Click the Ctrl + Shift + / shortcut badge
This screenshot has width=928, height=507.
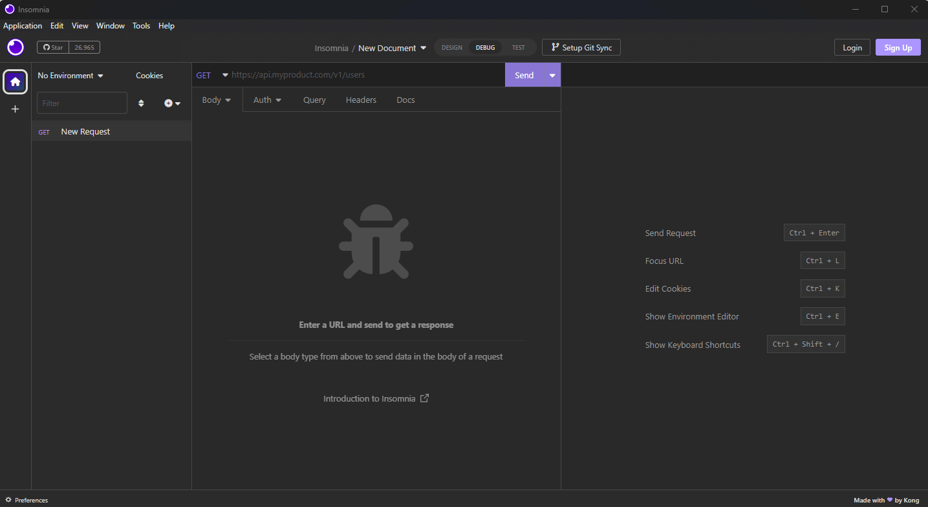[x=806, y=344]
